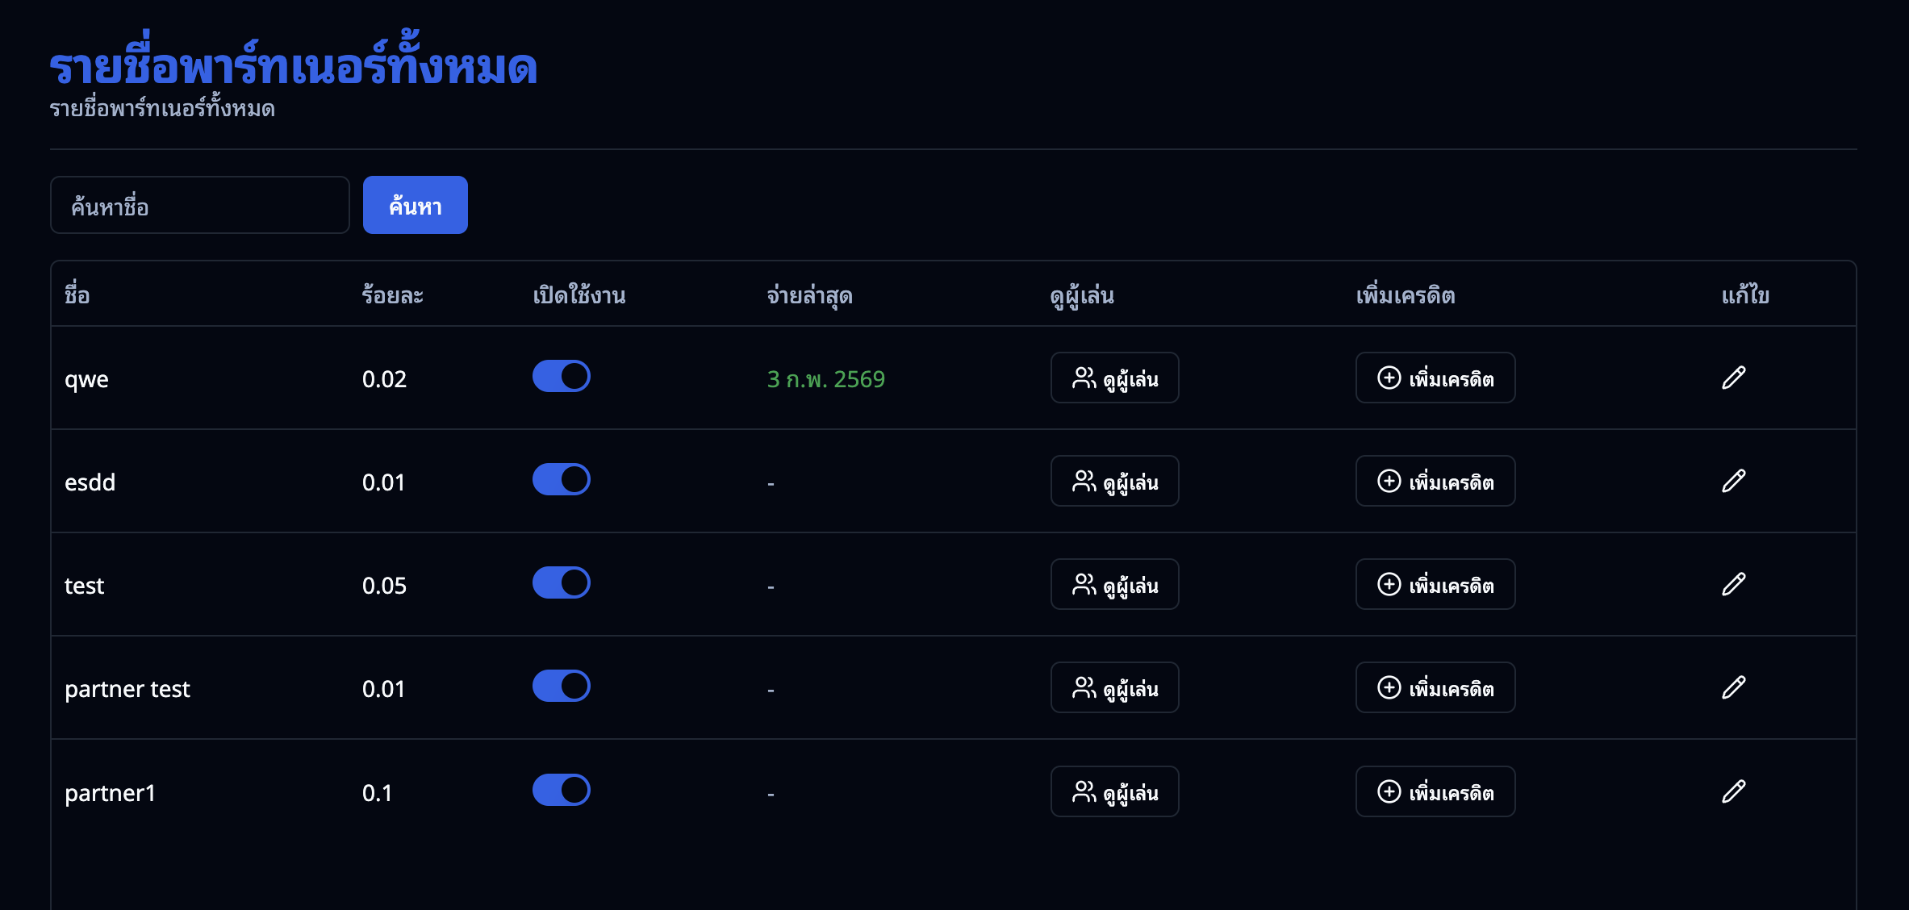The image size is (1909, 910).
Task: Focus the ค้นหาชื่อ name search field
Action: click(x=199, y=205)
